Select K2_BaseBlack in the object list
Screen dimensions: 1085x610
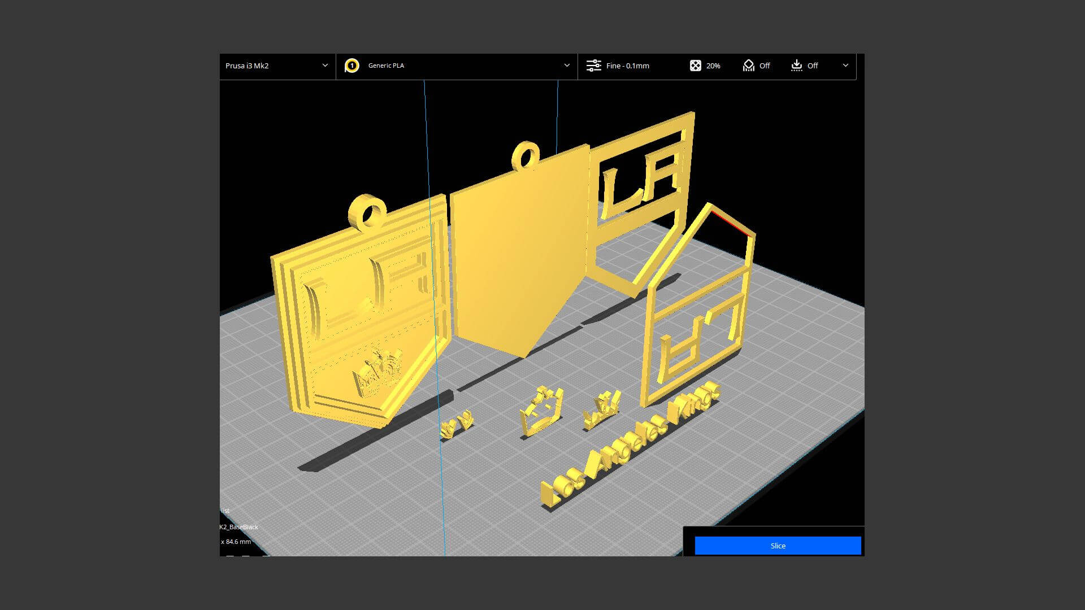[239, 527]
